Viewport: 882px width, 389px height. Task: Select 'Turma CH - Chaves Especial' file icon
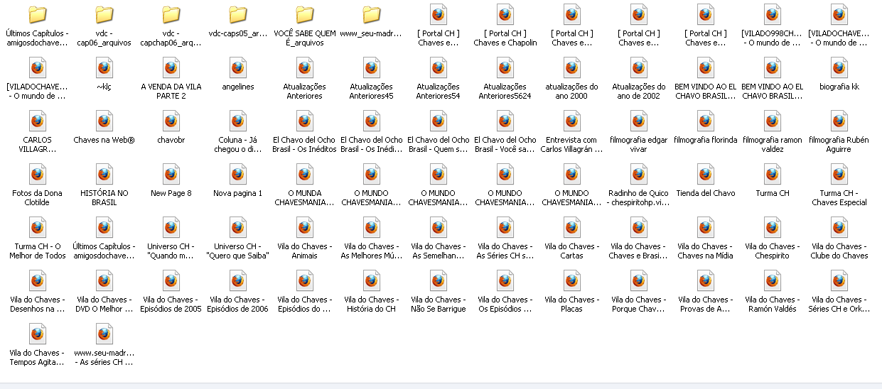coord(839,175)
